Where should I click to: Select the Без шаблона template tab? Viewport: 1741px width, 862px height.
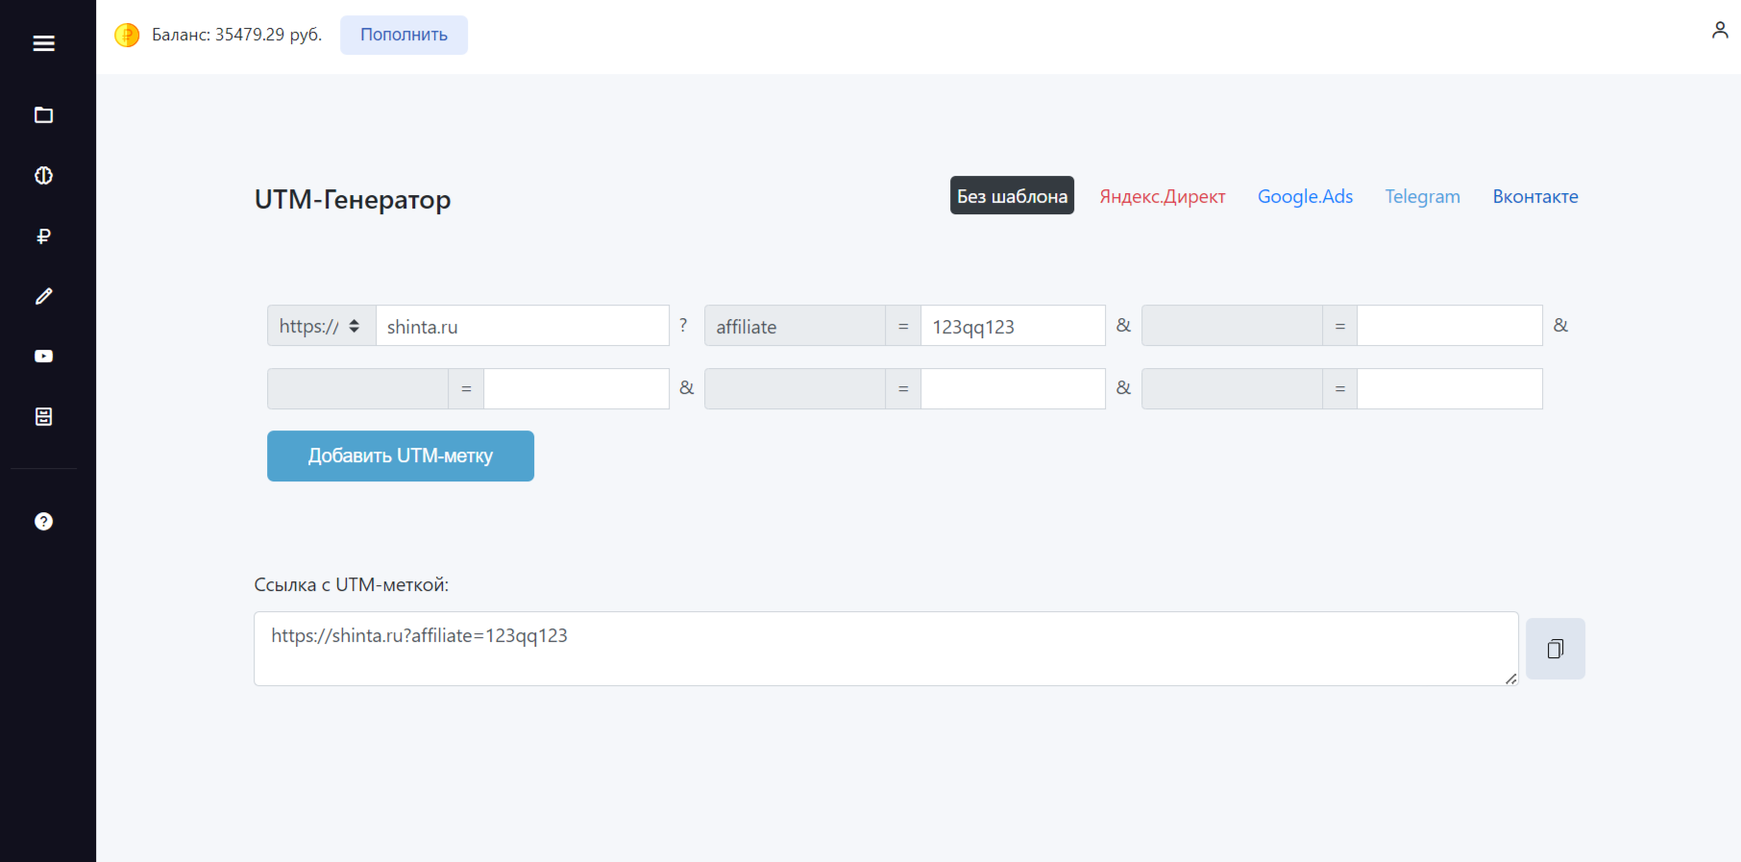coord(1012,195)
